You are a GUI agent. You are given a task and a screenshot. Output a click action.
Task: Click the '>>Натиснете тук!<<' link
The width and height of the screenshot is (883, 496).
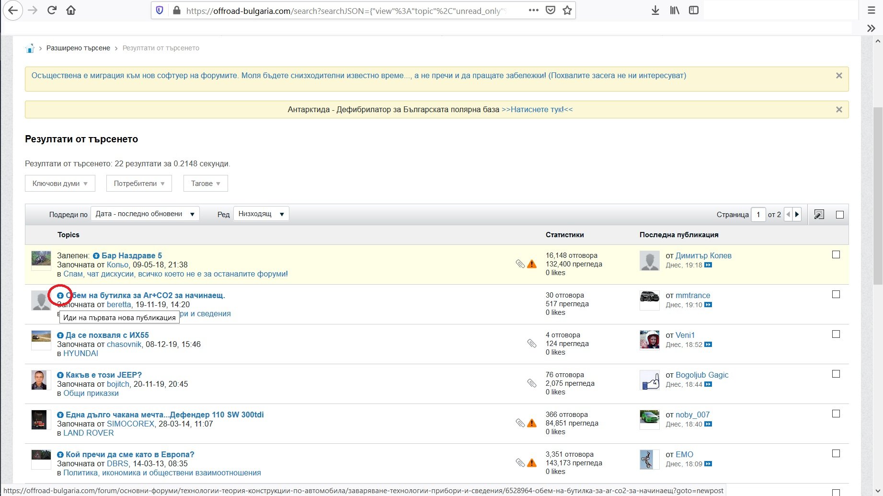pyautogui.click(x=537, y=110)
